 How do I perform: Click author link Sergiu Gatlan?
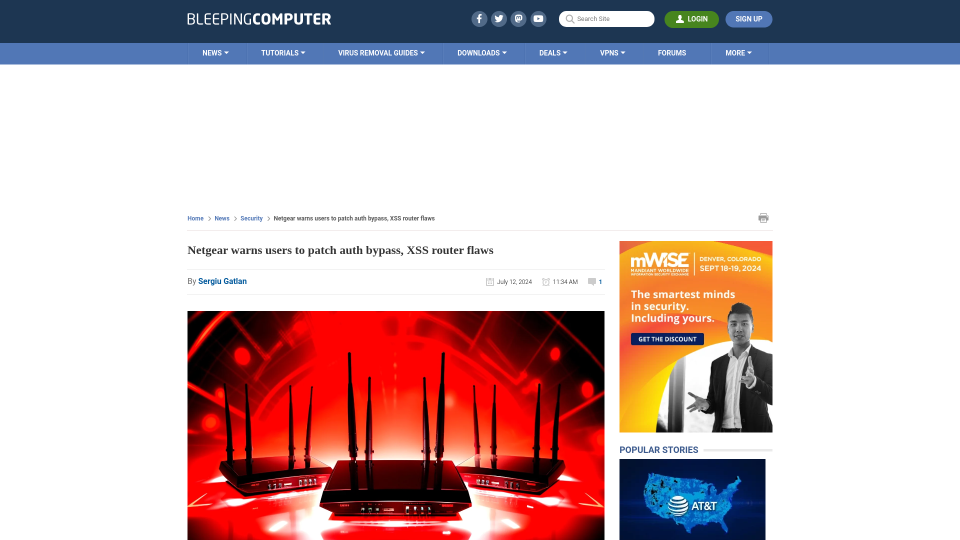tap(222, 281)
